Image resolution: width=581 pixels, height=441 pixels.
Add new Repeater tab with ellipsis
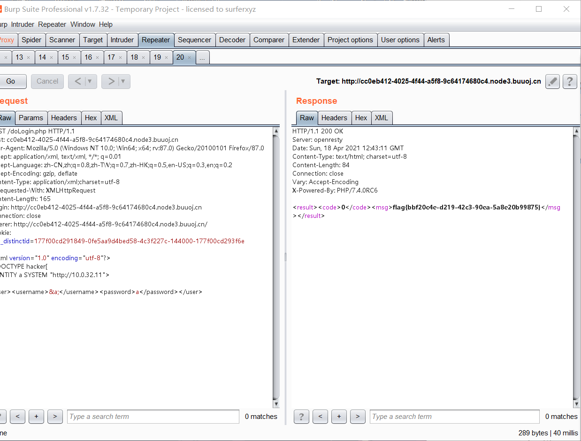203,57
